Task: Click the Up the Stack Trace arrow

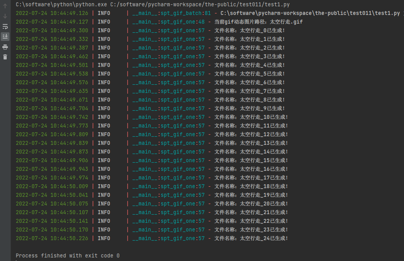Action: pyautogui.click(x=5, y=6)
